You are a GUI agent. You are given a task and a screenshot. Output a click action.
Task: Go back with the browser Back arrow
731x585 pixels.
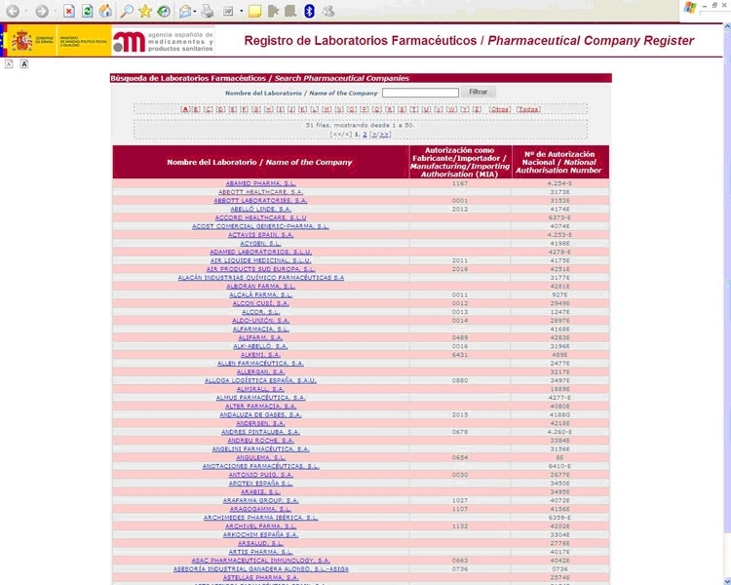(x=13, y=11)
